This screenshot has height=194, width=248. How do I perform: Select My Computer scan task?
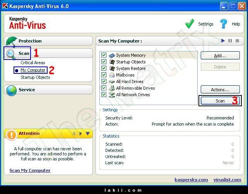pos(33,70)
